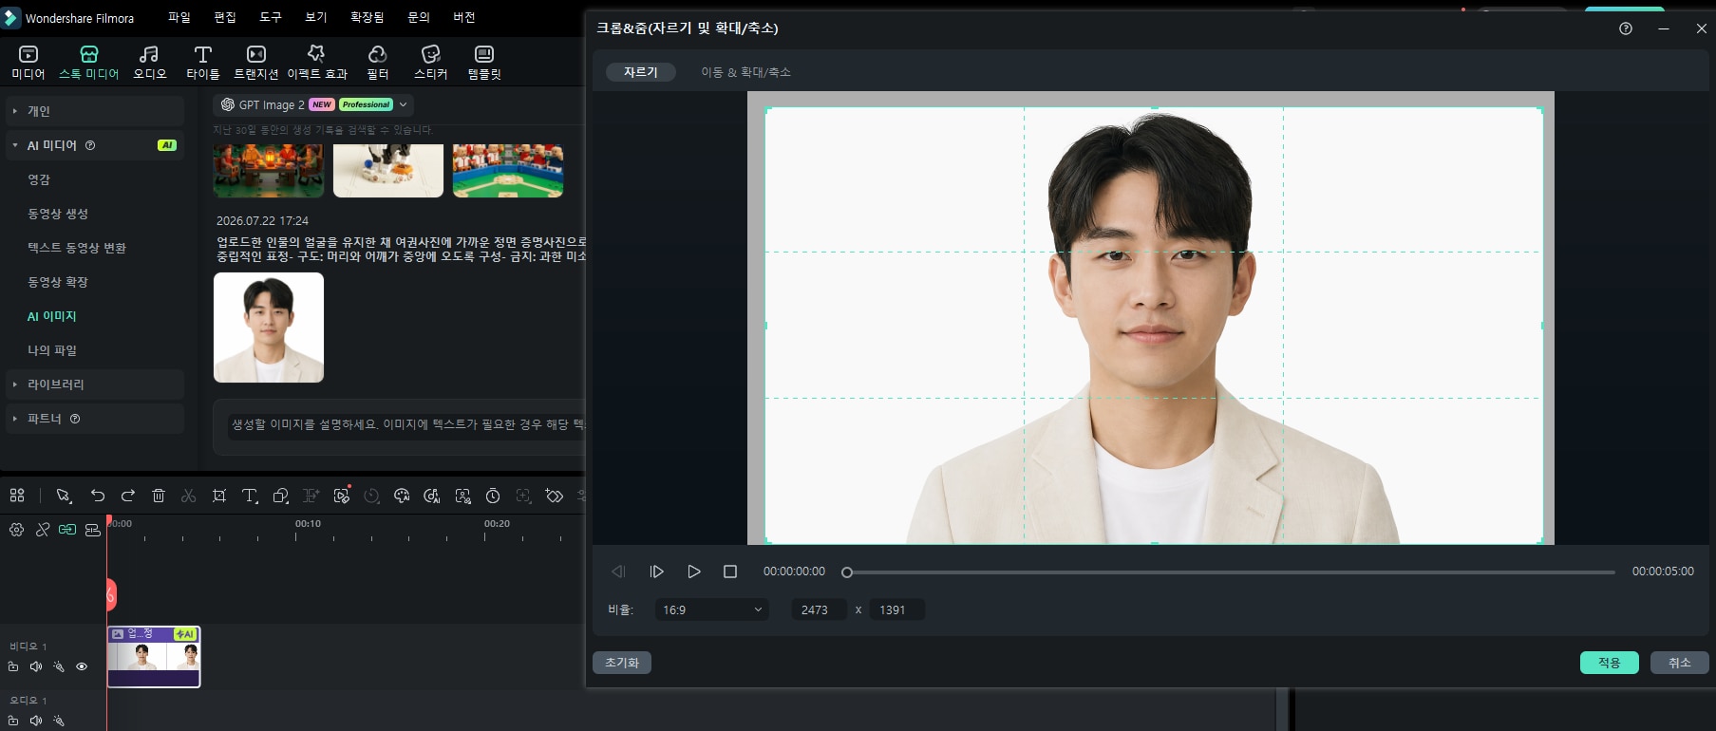Expand the 개인 section
The width and height of the screenshot is (1716, 731).
coord(95,111)
